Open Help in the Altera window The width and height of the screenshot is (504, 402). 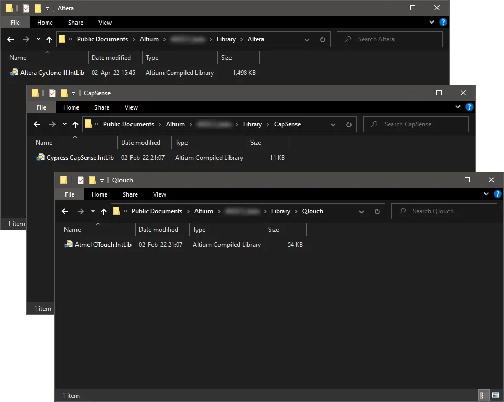pos(443,22)
